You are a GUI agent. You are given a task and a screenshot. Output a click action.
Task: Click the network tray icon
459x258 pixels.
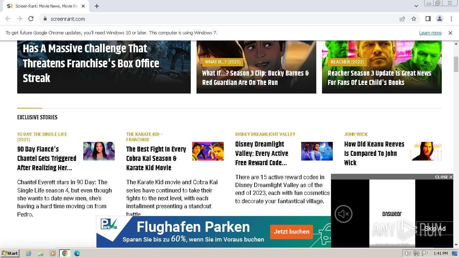click(416, 253)
